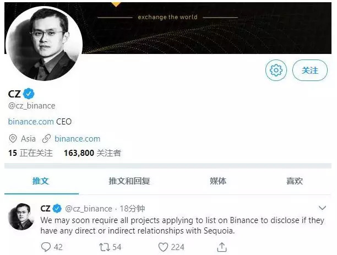This screenshot has height=255, width=337.
Task: Click the binance.com website link beside Asia
Action: pyautogui.click(x=77, y=139)
